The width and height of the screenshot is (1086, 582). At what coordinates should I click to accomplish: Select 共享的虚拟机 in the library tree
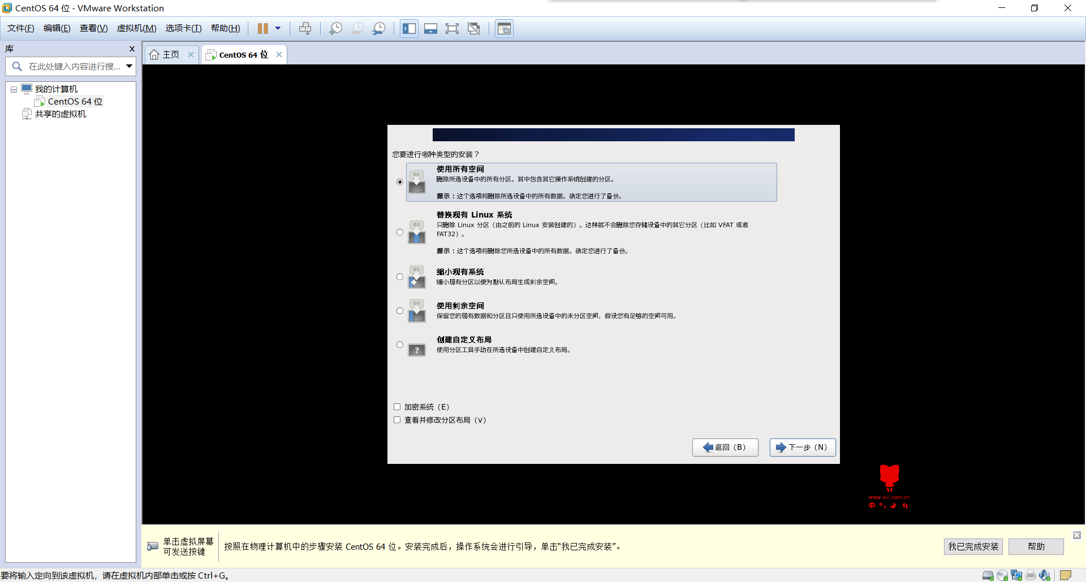point(61,114)
